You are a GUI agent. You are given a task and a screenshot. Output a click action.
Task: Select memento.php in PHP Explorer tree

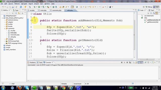15,35
